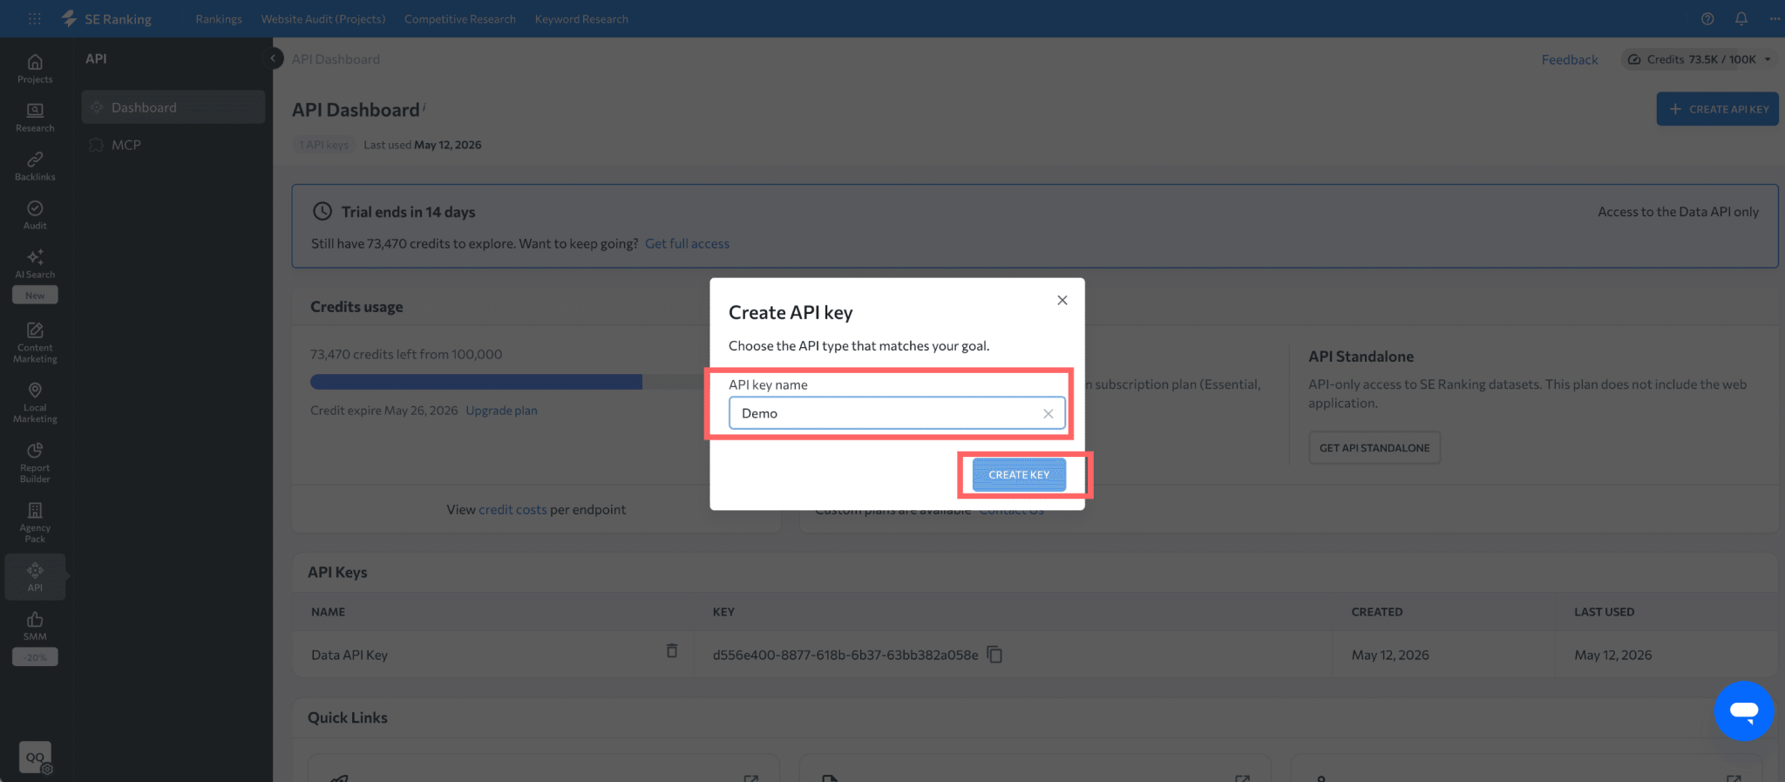Open the Feedback link
The height and width of the screenshot is (782, 1785).
coord(1570,59)
